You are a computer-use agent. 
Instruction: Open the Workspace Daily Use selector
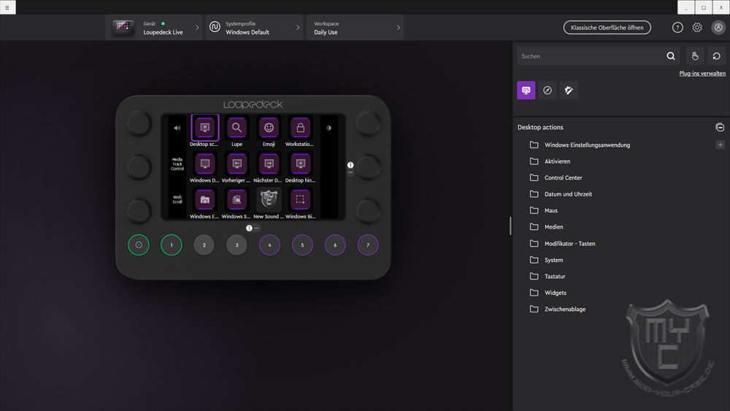coord(355,28)
